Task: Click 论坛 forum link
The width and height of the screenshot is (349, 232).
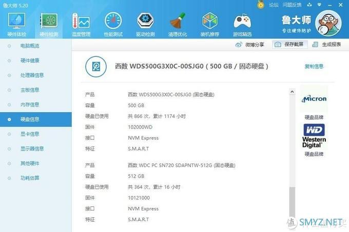Action: 274,5
